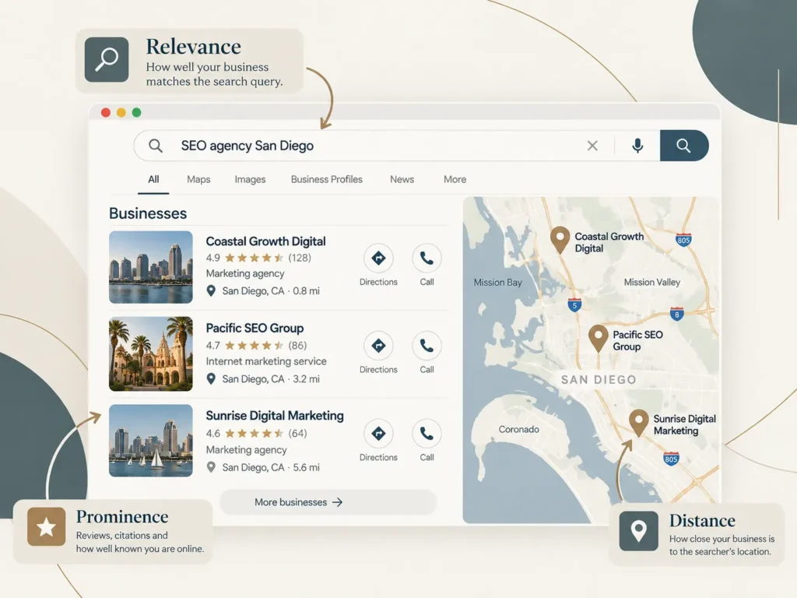The width and height of the screenshot is (797, 598).
Task: Click the search field containing SEO agency San Diego
Action: coord(396,146)
